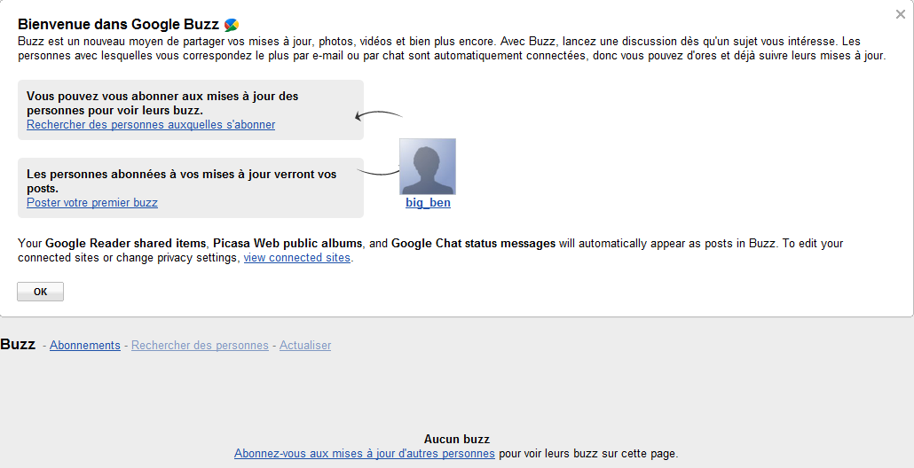The image size is (914, 468).
Task: Click the lower curved line near avatar
Action: click(378, 171)
